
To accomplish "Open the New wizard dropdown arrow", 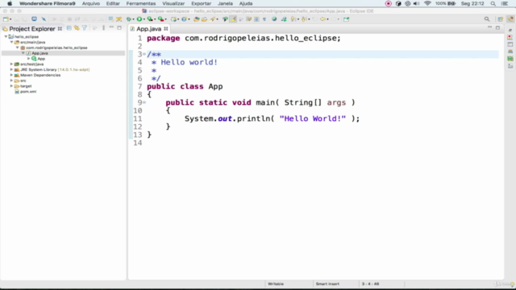I will 10,19.
